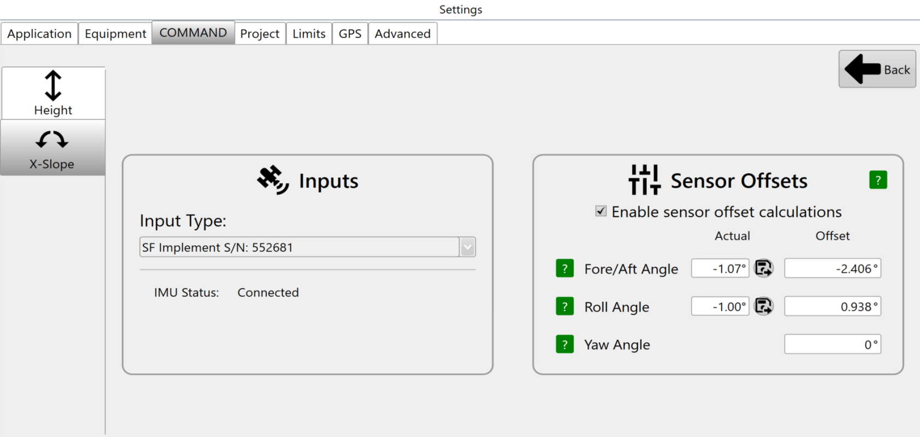920x437 pixels.
Task: Open the Advanced tab
Action: click(x=403, y=33)
